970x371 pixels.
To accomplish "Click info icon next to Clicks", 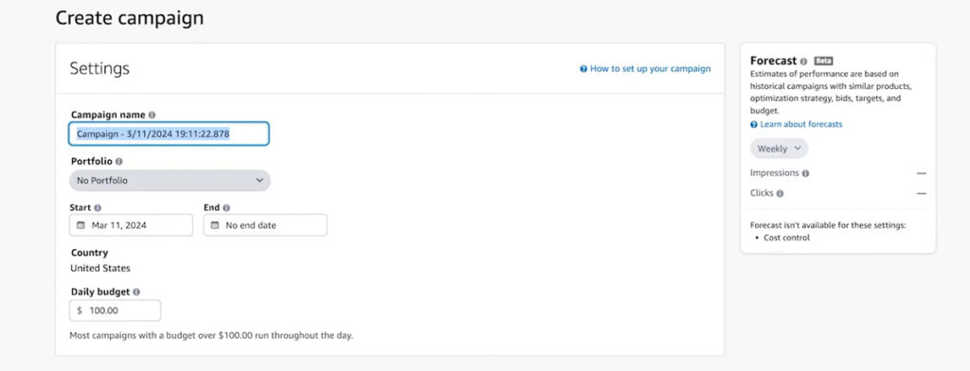I will (781, 193).
